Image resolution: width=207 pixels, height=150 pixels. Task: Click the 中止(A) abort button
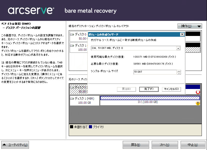[x=193, y=145]
